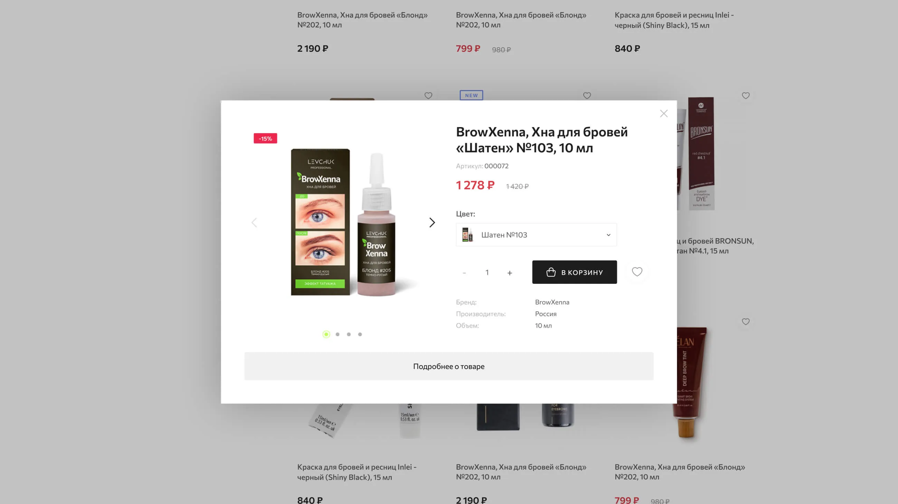
Task: Click the heart on the NEW-badged product card
Action: tap(587, 95)
